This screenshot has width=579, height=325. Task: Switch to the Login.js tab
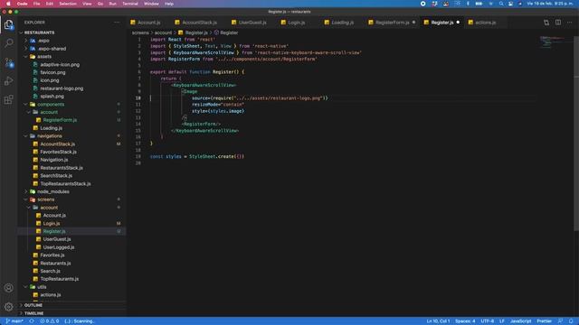(297, 23)
